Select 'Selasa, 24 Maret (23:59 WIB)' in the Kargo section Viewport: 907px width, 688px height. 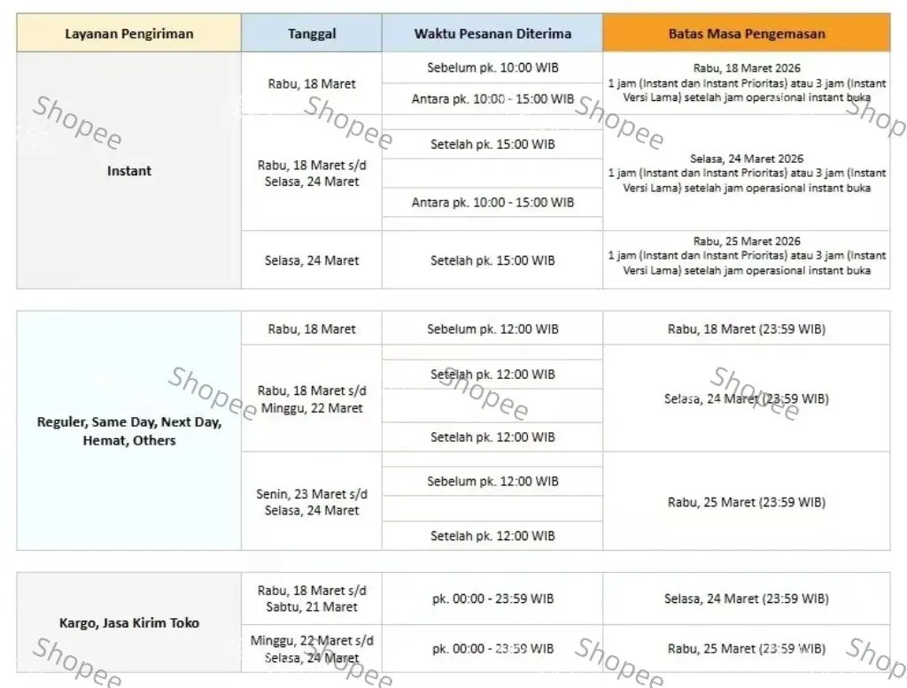(746, 599)
